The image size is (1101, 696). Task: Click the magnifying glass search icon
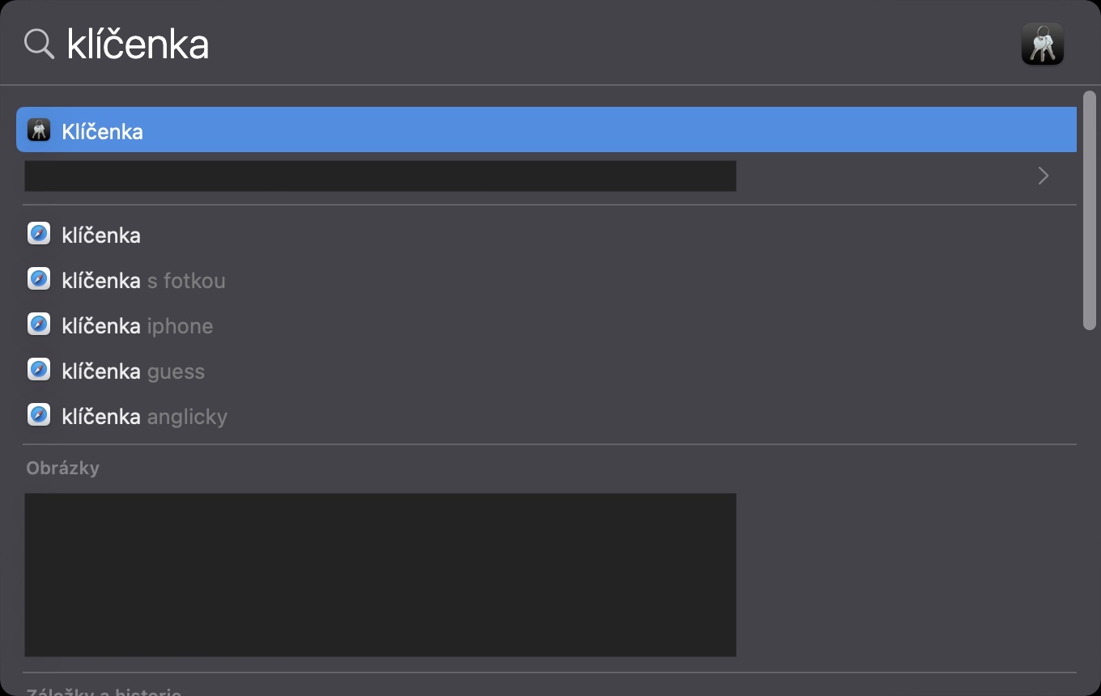click(39, 44)
